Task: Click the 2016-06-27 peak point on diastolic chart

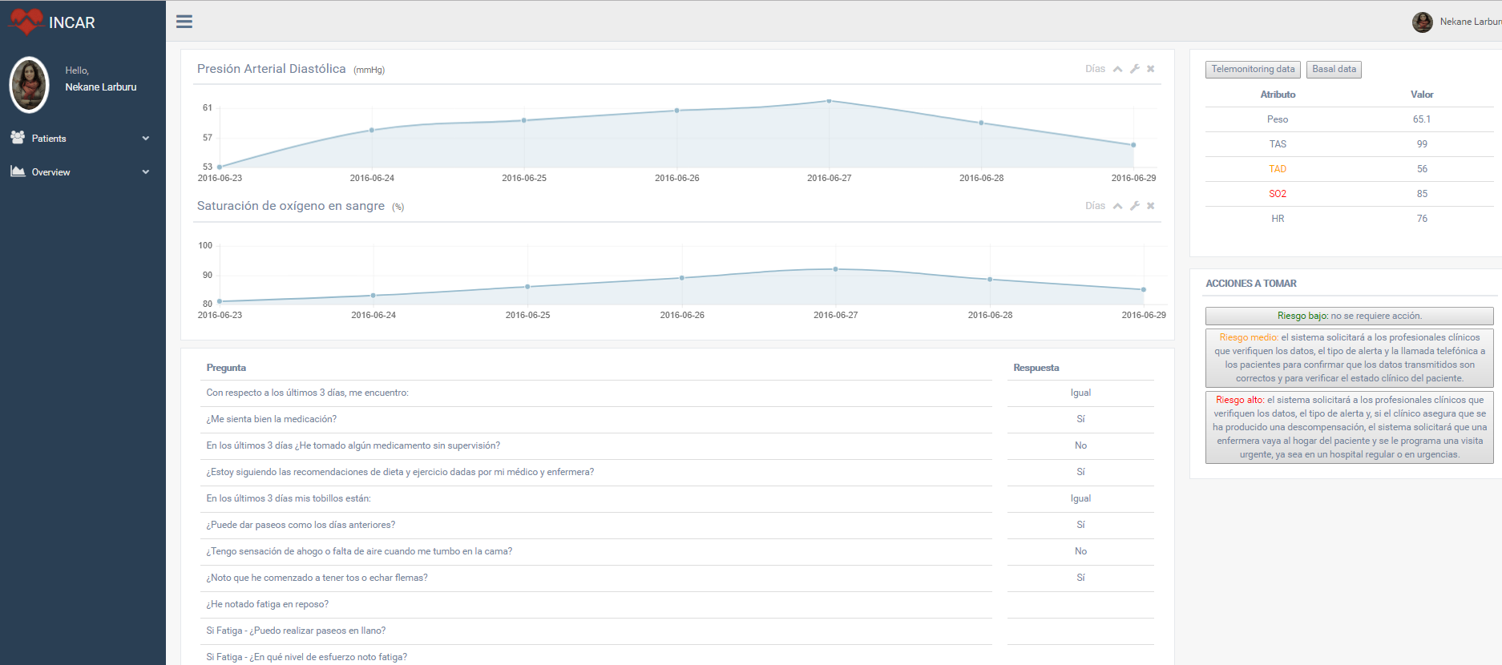Action: tap(829, 101)
